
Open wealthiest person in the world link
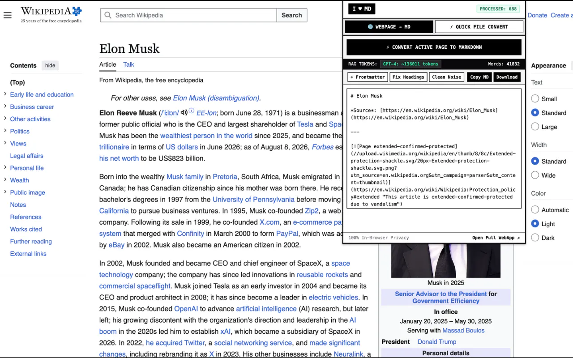(206, 136)
